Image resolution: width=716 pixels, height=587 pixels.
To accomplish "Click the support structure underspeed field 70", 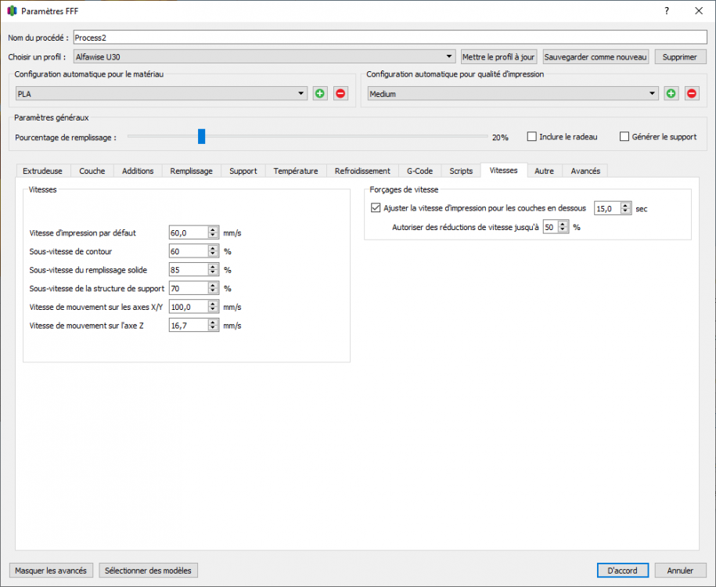I will [189, 288].
